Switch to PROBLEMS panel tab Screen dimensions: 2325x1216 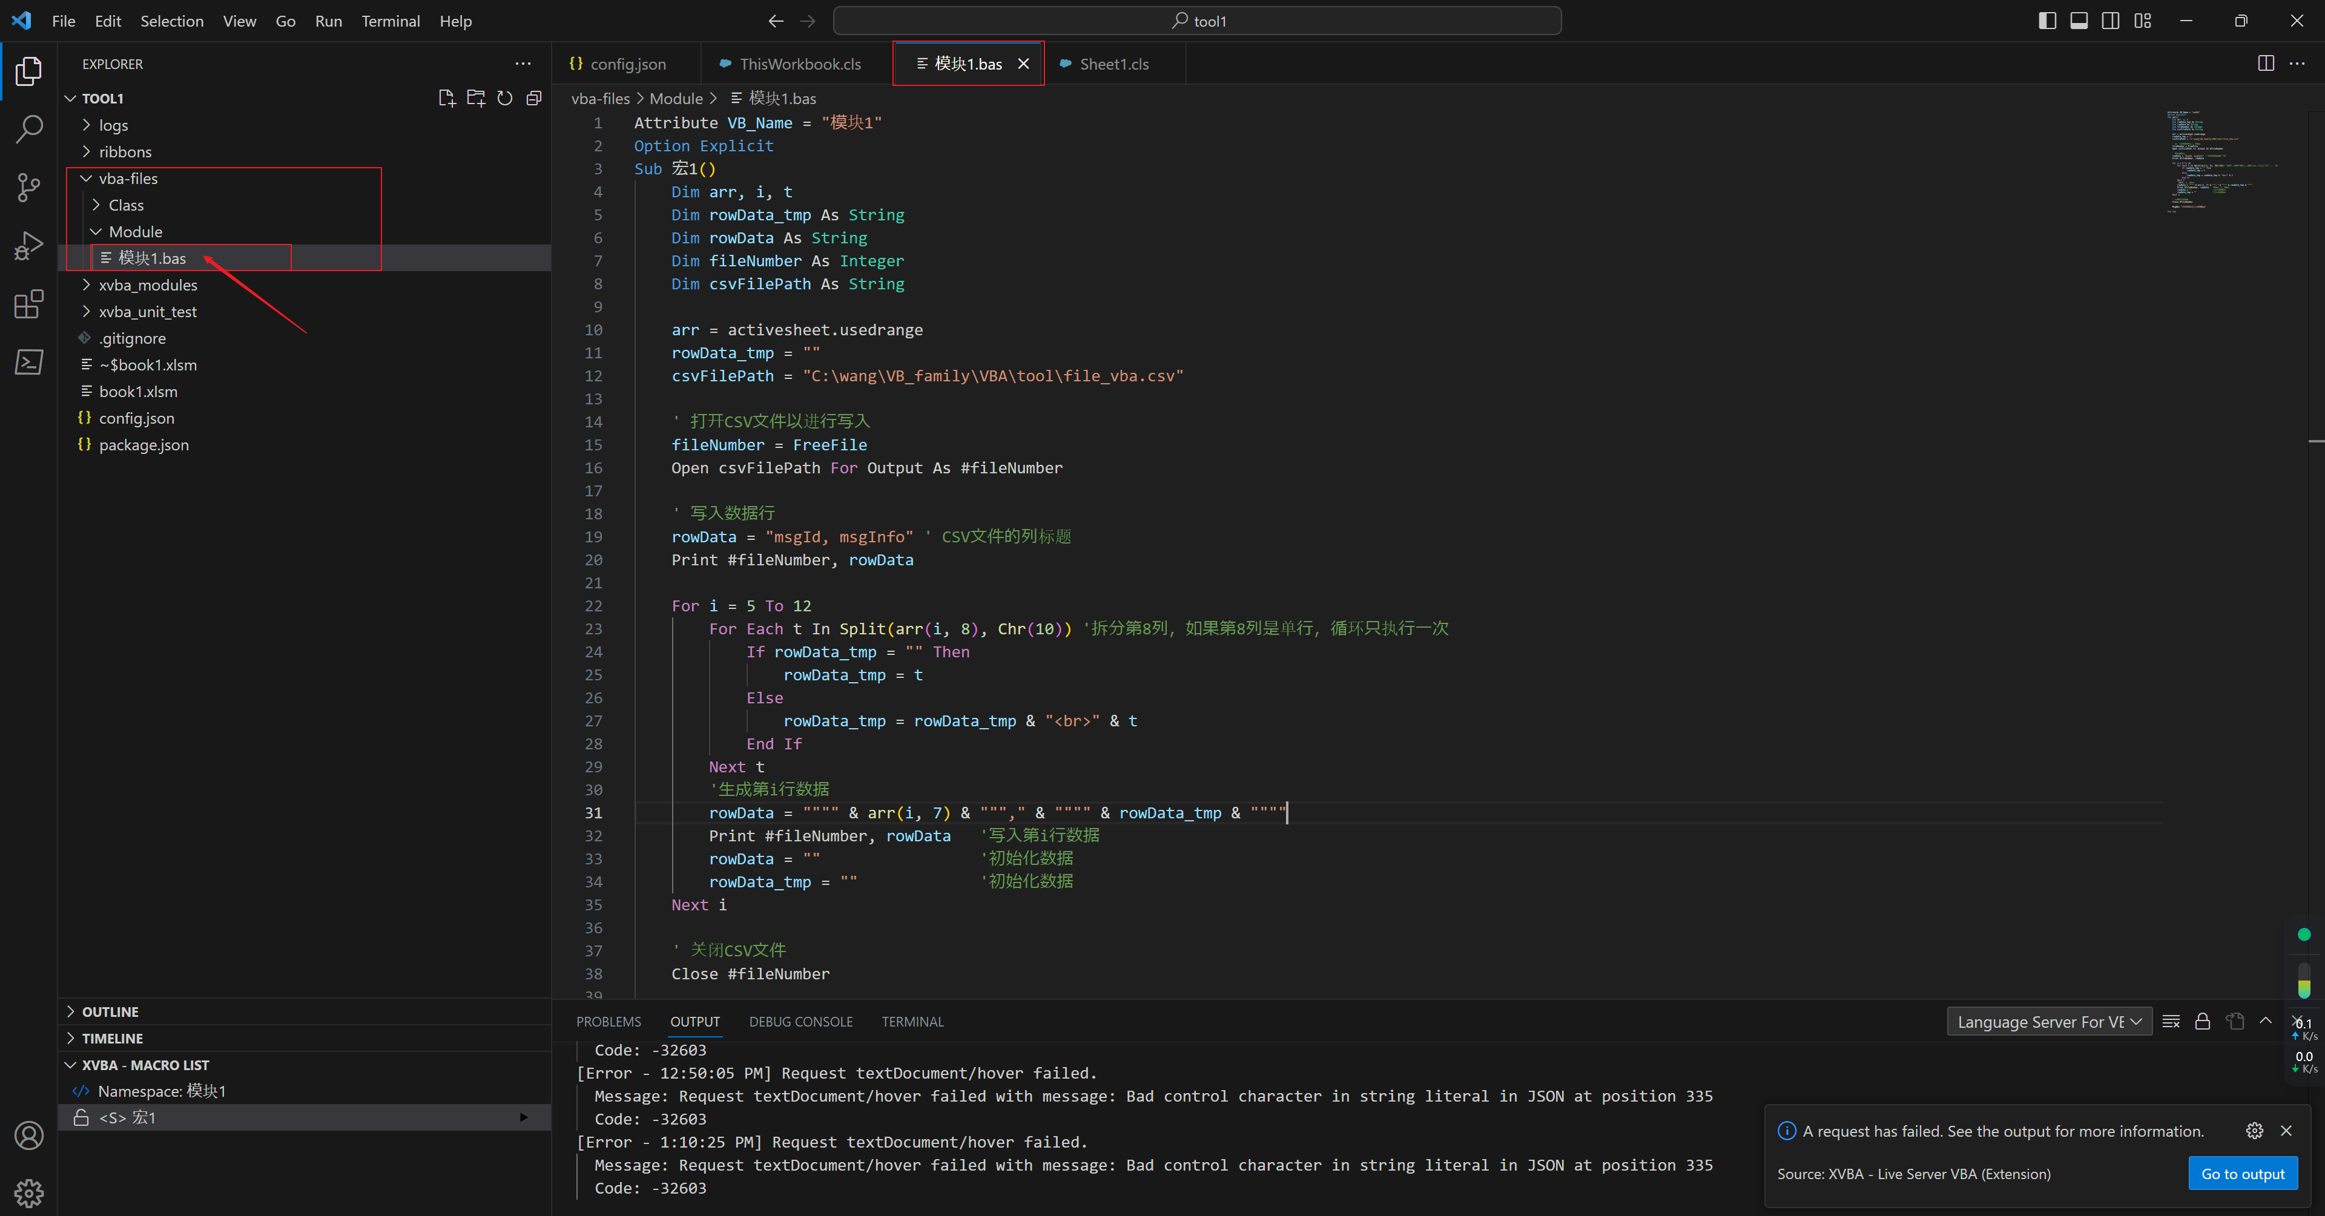pos(608,1021)
